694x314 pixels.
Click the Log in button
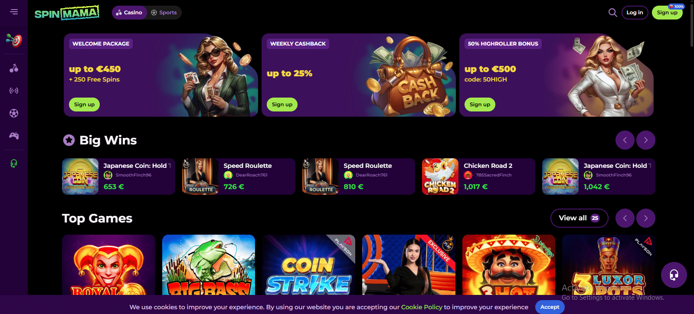click(635, 13)
